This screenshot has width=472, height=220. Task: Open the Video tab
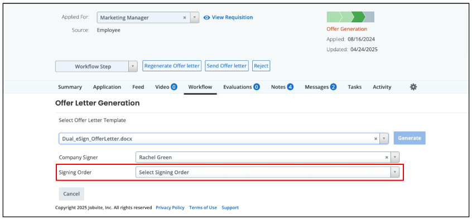pyautogui.click(x=162, y=87)
